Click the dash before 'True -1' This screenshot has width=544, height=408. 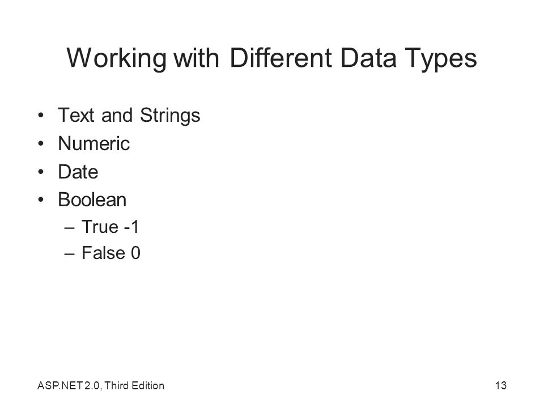[x=69, y=228]
